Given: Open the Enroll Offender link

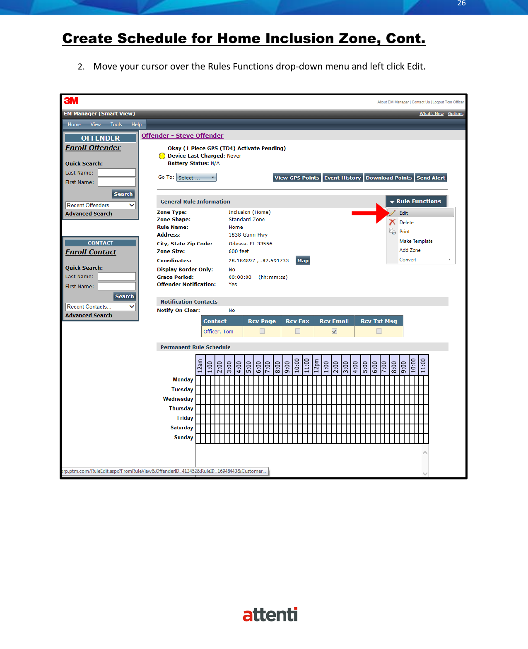Looking at the screenshot, I should click(x=93, y=148).
